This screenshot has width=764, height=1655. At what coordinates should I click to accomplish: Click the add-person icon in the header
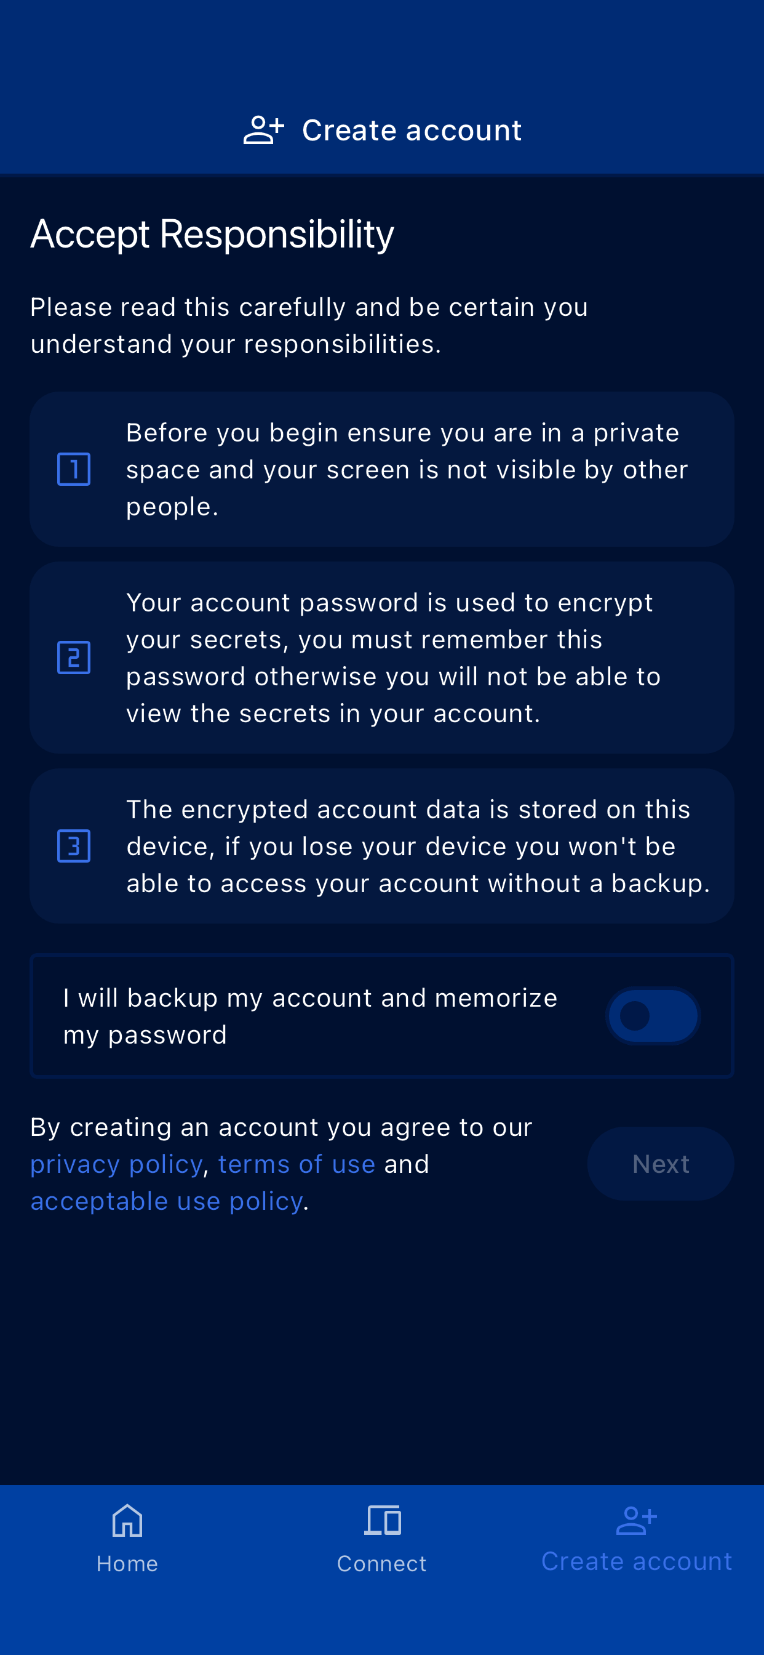263,131
